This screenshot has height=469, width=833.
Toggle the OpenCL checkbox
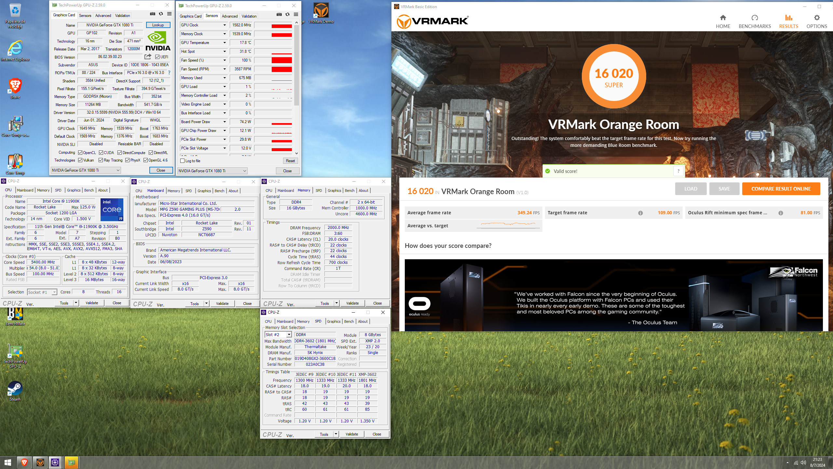80,153
